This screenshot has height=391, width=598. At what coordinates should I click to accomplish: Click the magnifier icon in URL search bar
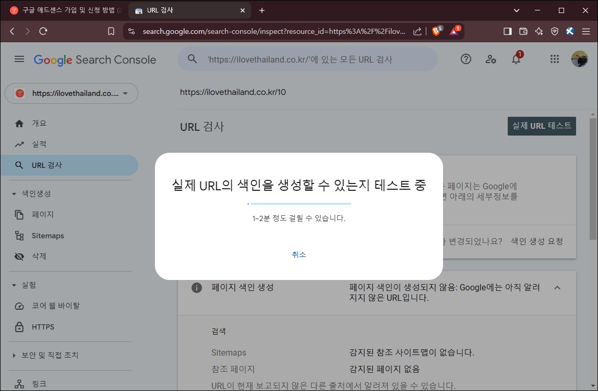pos(192,59)
